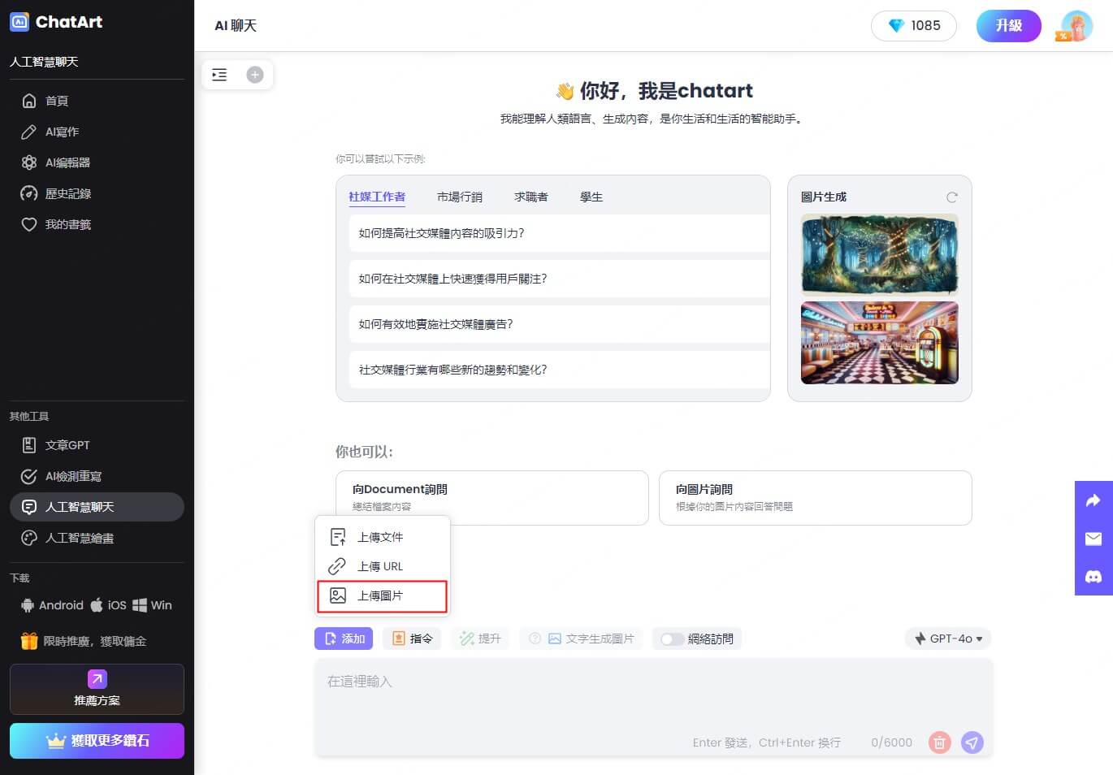Open the 向圖片詢問 card
Screen dimensions: 1113x775
click(816, 497)
